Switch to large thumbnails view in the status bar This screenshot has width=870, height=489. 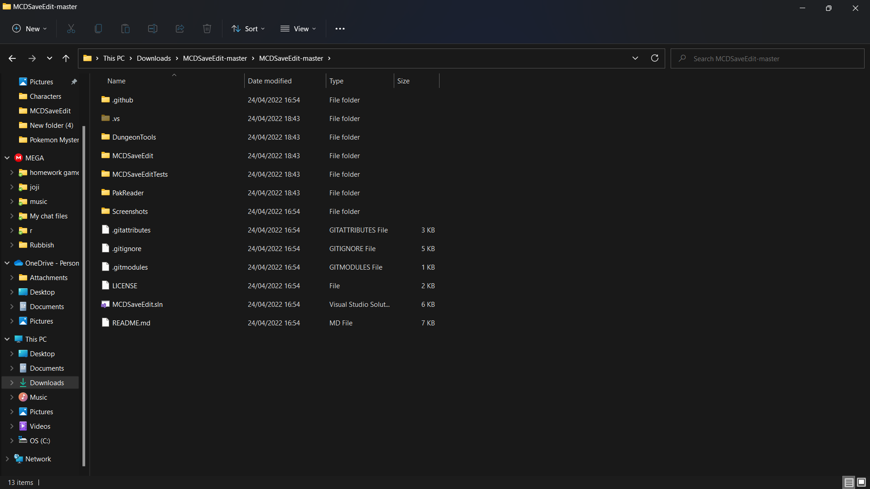[x=861, y=482]
